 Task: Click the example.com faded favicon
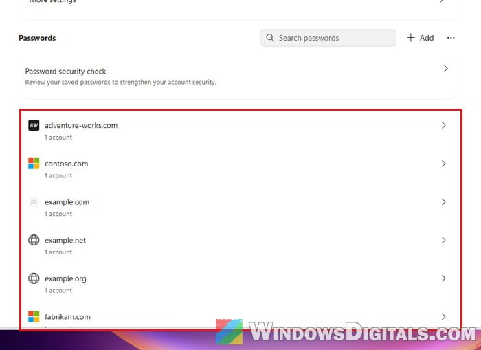[34, 202]
